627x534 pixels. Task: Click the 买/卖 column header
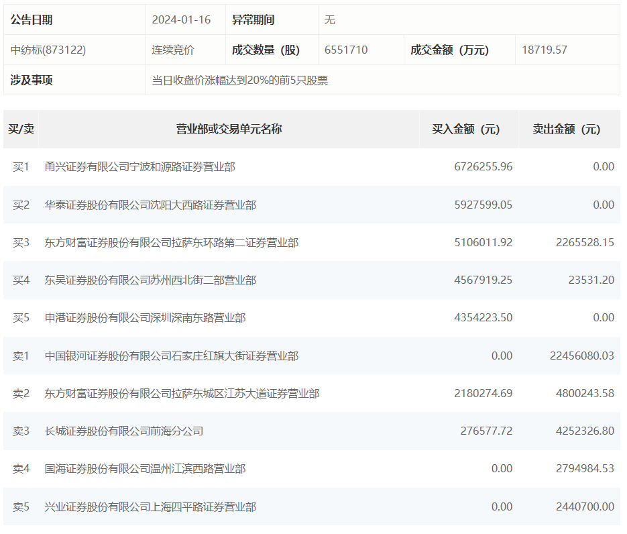pos(21,129)
